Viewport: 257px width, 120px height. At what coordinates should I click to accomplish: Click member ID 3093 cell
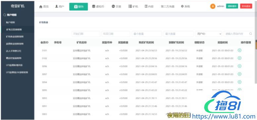[44, 98]
